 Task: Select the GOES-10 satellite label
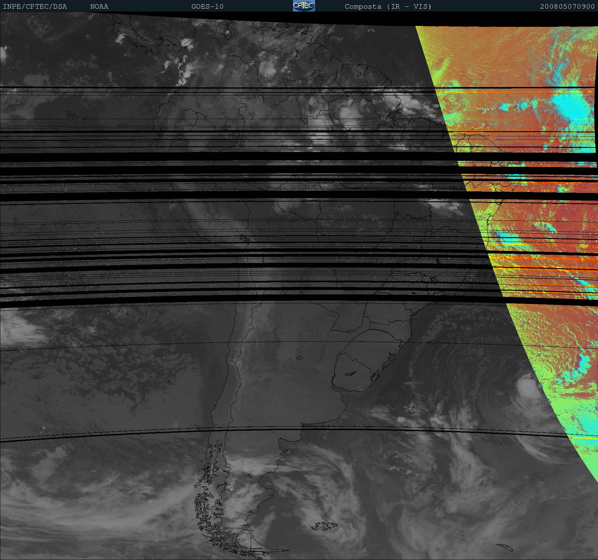[x=207, y=7]
